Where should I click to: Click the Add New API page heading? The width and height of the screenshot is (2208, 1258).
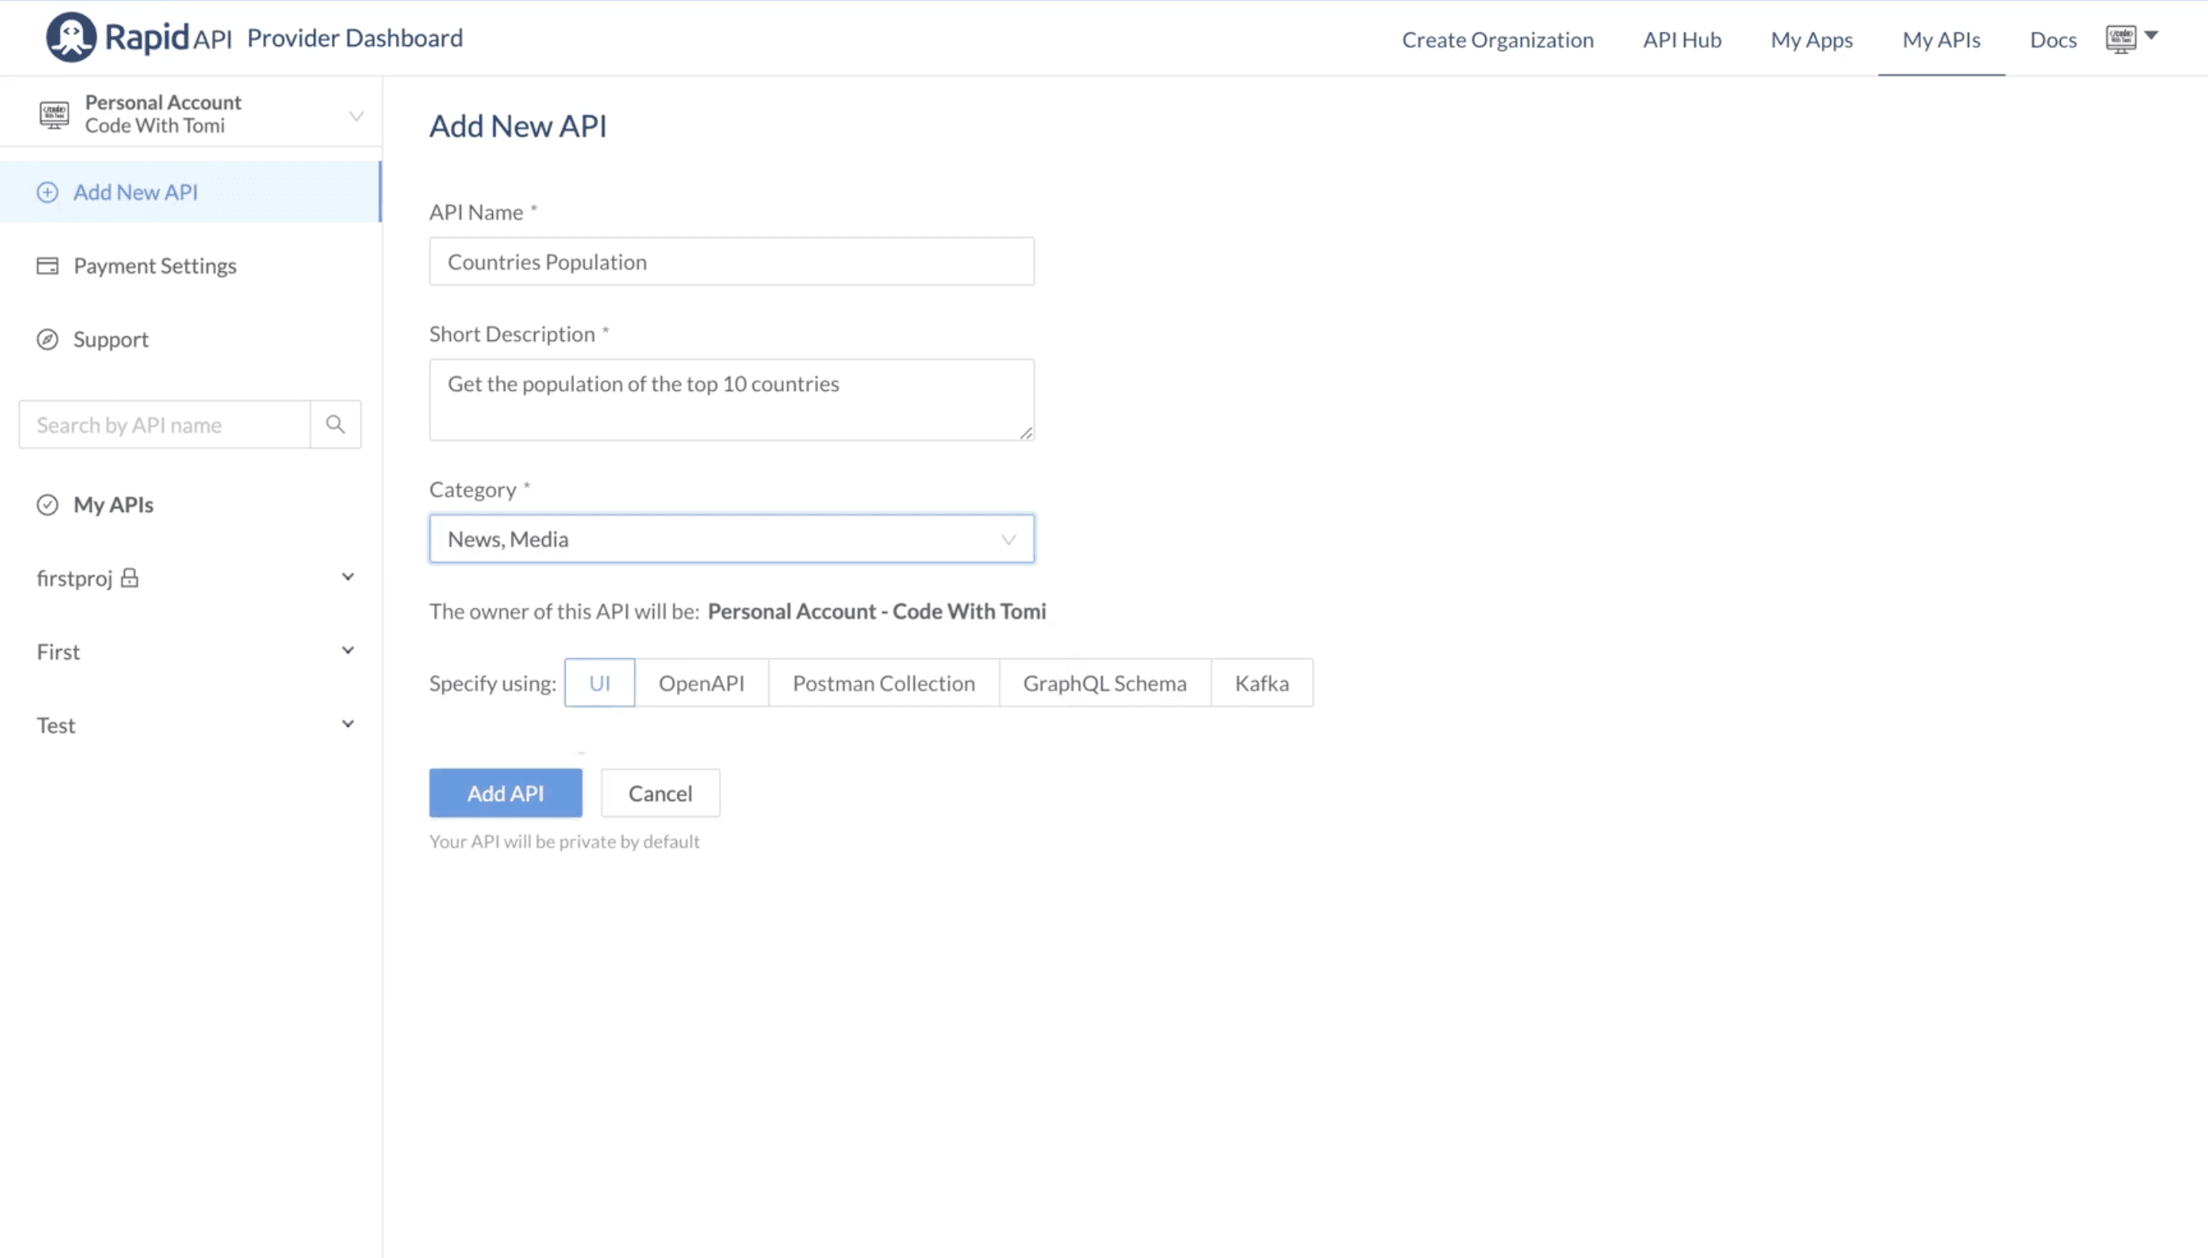click(517, 126)
